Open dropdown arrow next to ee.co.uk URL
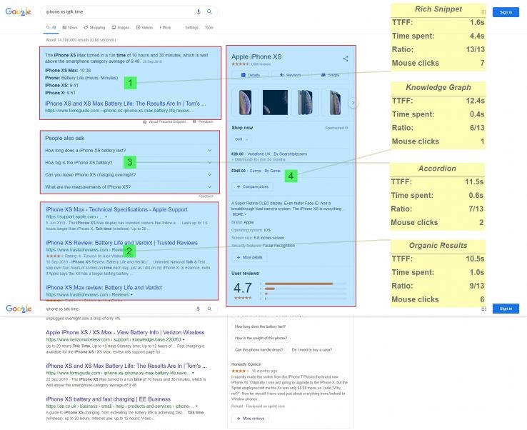The width and height of the screenshot is (527, 430). tap(196, 406)
